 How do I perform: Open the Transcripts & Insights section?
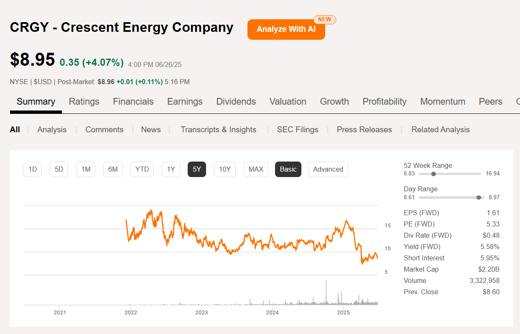tap(218, 129)
